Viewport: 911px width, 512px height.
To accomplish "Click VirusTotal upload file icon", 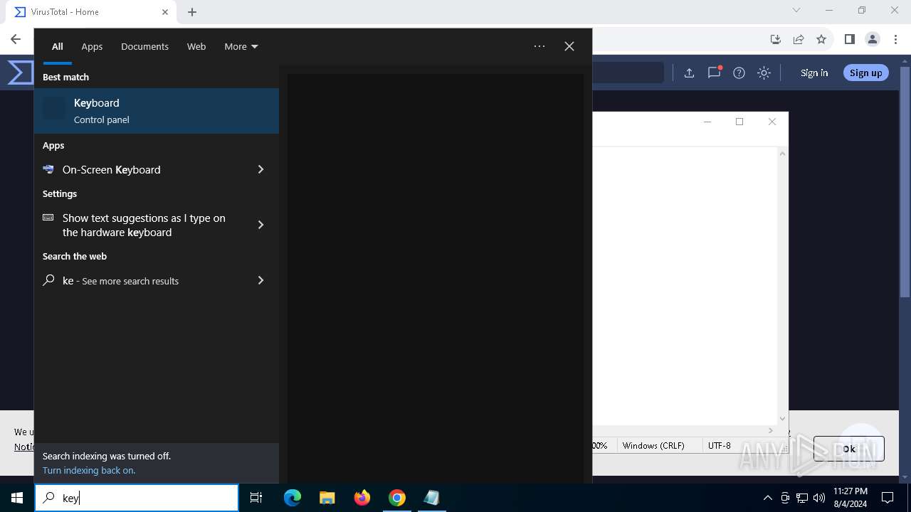I will pos(689,73).
